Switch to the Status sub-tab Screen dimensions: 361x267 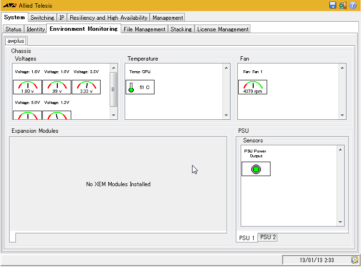[x=13, y=29]
